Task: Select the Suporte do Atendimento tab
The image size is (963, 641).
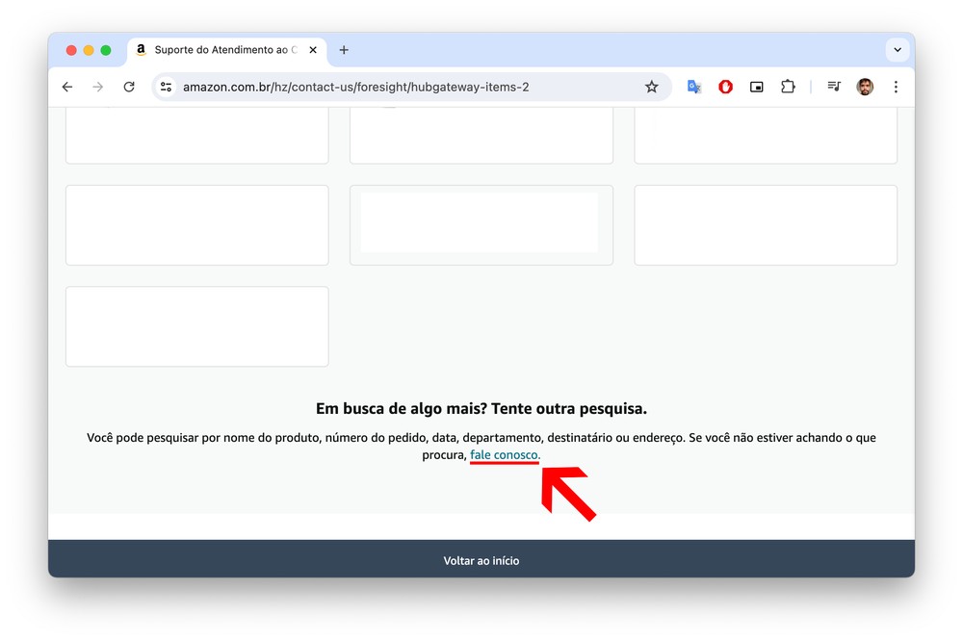Action: [x=227, y=50]
